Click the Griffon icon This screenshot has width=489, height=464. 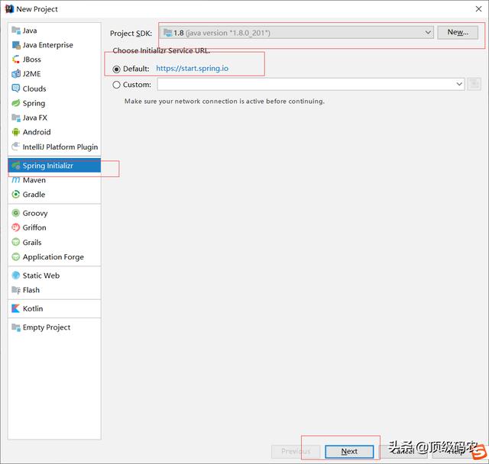pyautogui.click(x=16, y=227)
